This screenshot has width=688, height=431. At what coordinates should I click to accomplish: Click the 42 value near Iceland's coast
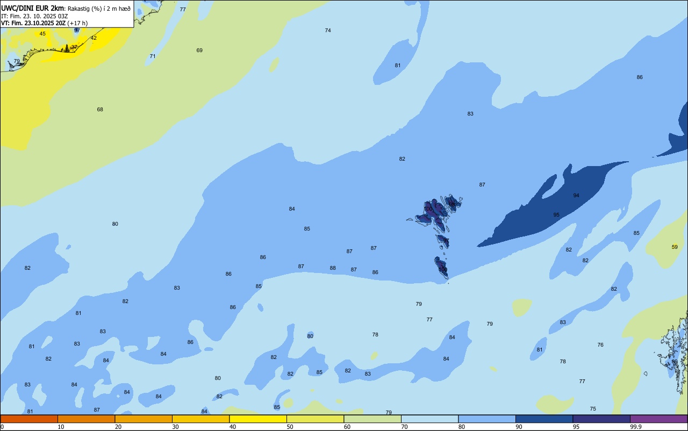[x=94, y=38]
